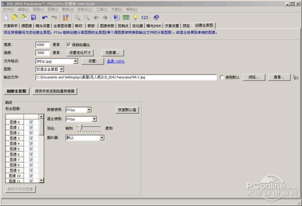Click the 浏览... button
This screenshot has width=302, height=206.
[254, 77]
